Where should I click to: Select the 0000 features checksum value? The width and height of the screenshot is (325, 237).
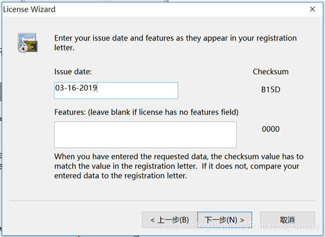[x=270, y=129]
